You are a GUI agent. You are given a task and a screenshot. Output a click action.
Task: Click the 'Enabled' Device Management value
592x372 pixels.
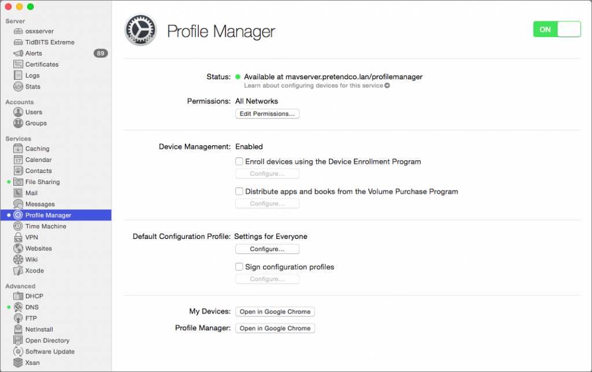click(249, 146)
